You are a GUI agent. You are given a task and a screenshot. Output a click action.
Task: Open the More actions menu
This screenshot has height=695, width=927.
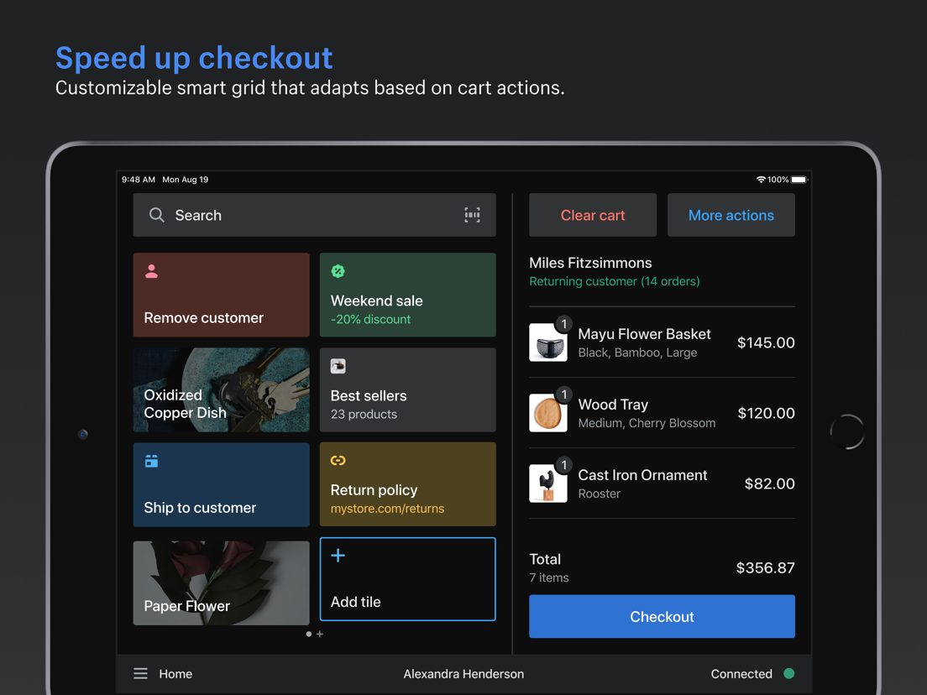[x=731, y=215]
